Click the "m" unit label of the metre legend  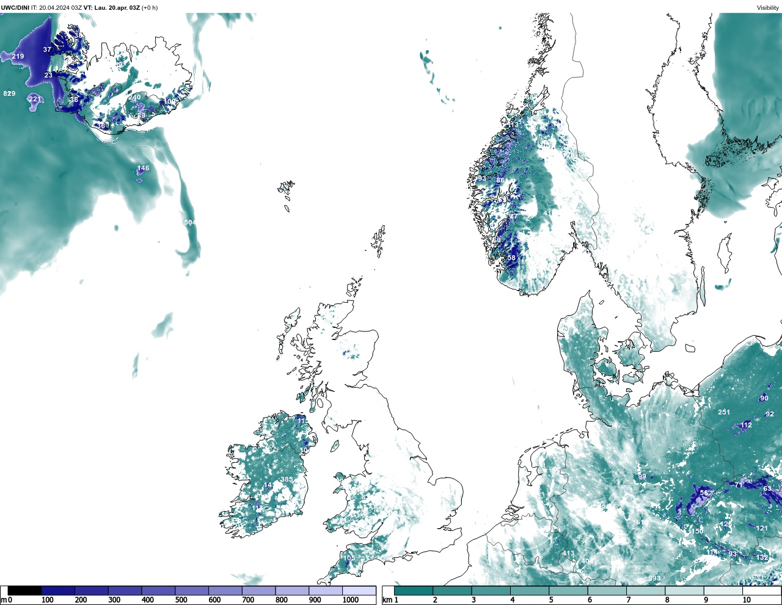click(x=3, y=600)
